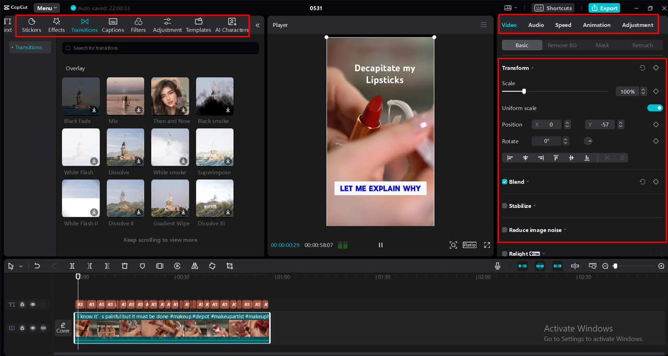This screenshot has height=356, width=668.
Task: Expand the Blend section arrow
Action: (528, 182)
